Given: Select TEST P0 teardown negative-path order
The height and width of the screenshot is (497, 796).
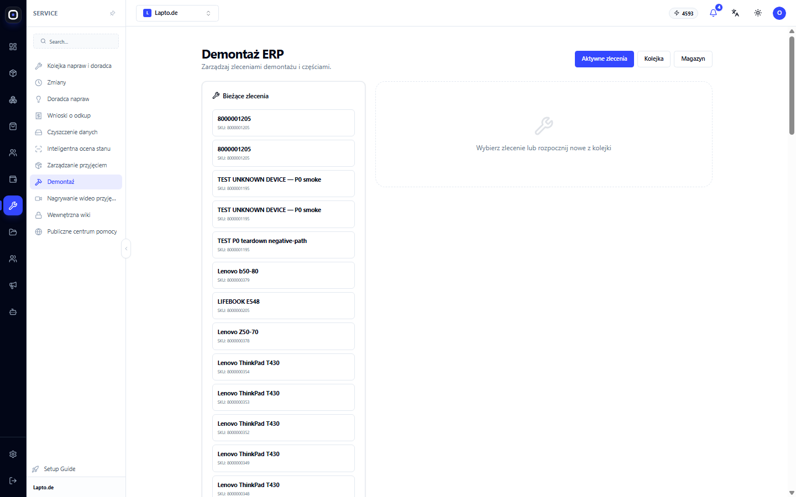Looking at the screenshot, I should coord(284,245).
